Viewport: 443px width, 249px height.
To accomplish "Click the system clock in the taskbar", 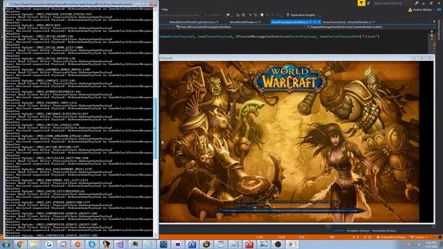I will (431, 244).
